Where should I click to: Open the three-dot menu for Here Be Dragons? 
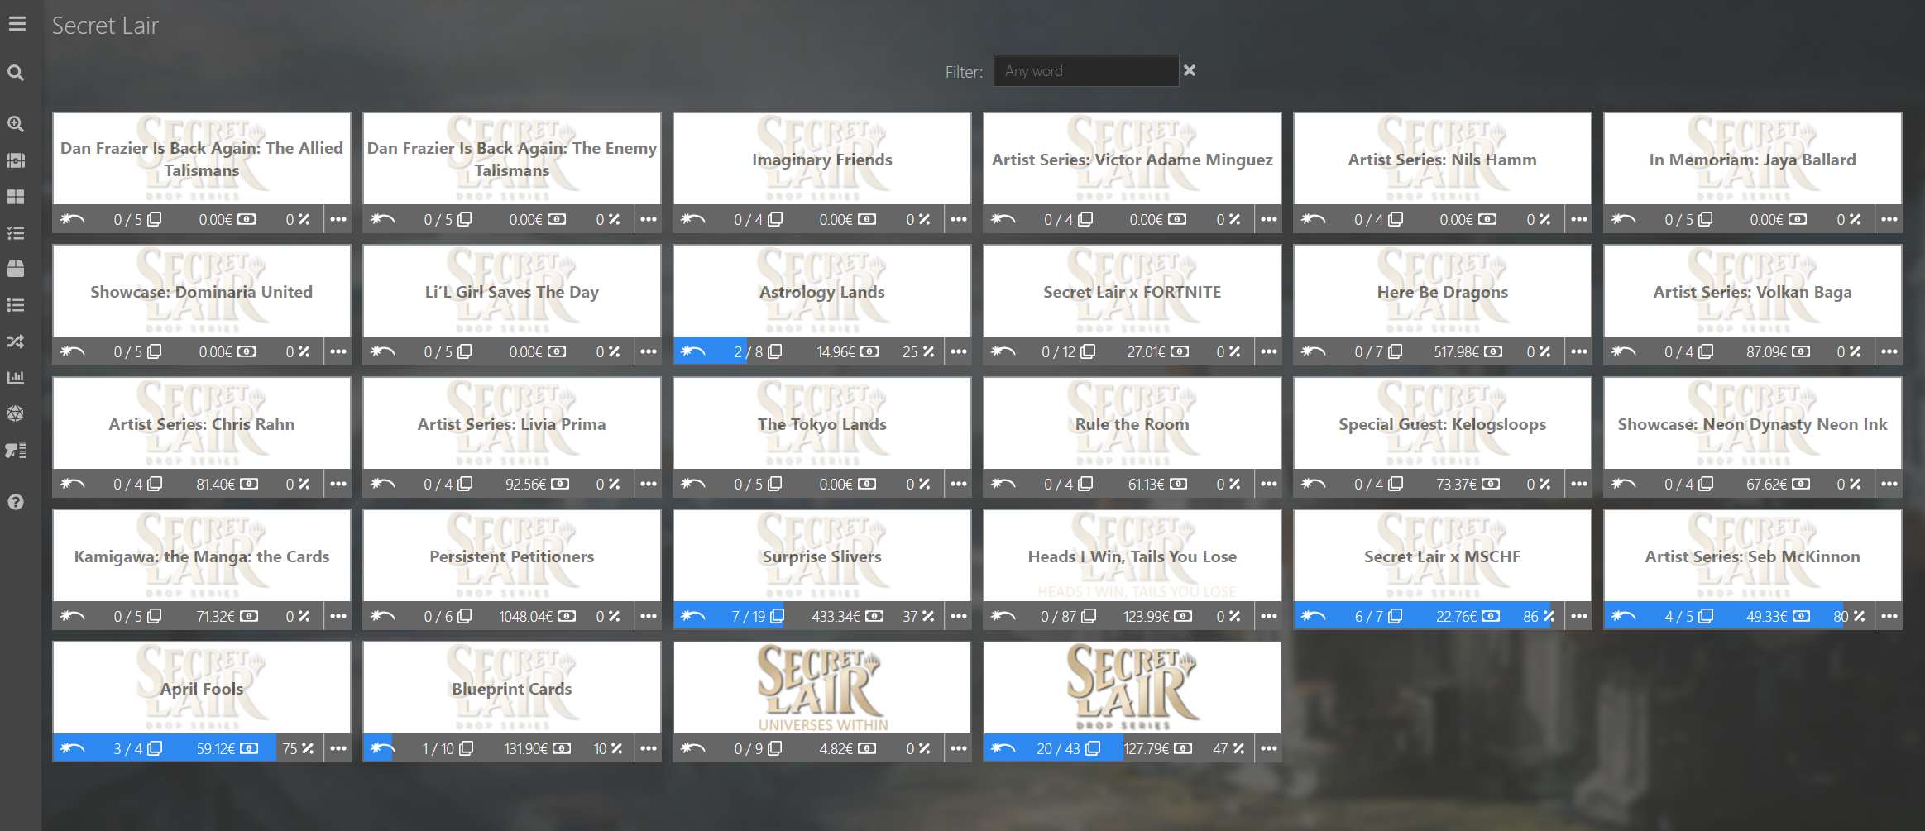(x=1579, y=351)
